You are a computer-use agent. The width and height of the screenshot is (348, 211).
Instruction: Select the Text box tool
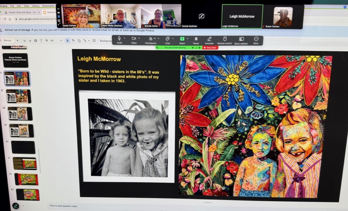73,41
